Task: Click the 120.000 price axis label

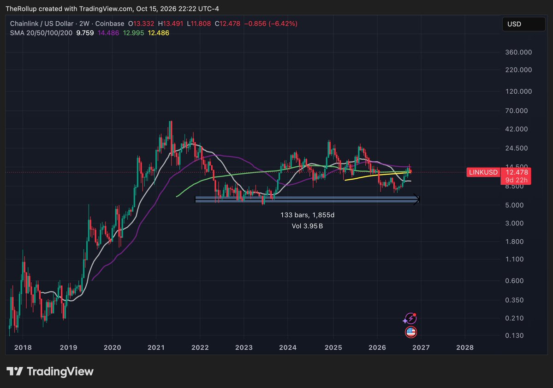Action: pos(518,91)
